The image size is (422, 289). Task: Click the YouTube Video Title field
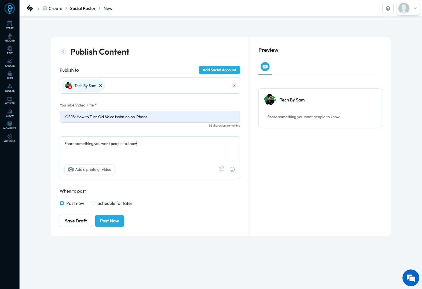pos(150,117)
